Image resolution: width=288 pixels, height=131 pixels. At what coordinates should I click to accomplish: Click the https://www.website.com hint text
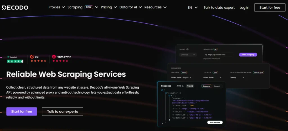(211, 59)
